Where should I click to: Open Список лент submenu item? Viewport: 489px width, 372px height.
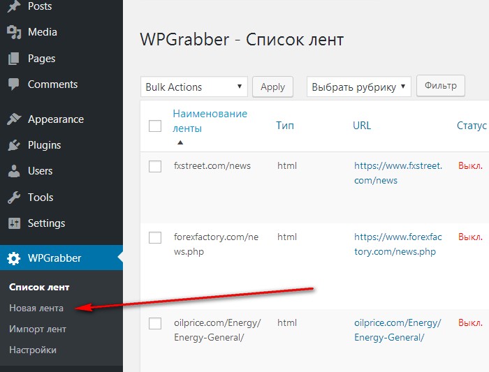[x=39, y=287]
